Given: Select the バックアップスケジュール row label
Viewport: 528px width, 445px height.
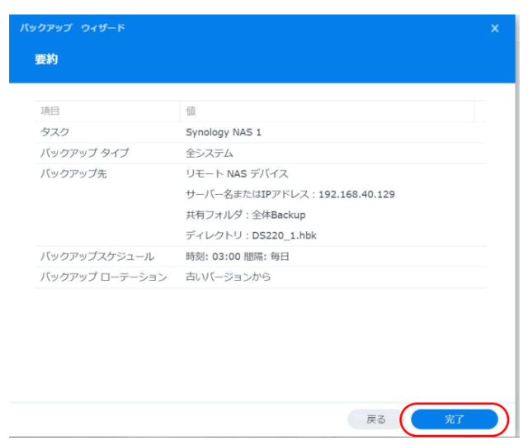Looking at the screenshot, I should [x=97, y=257].
